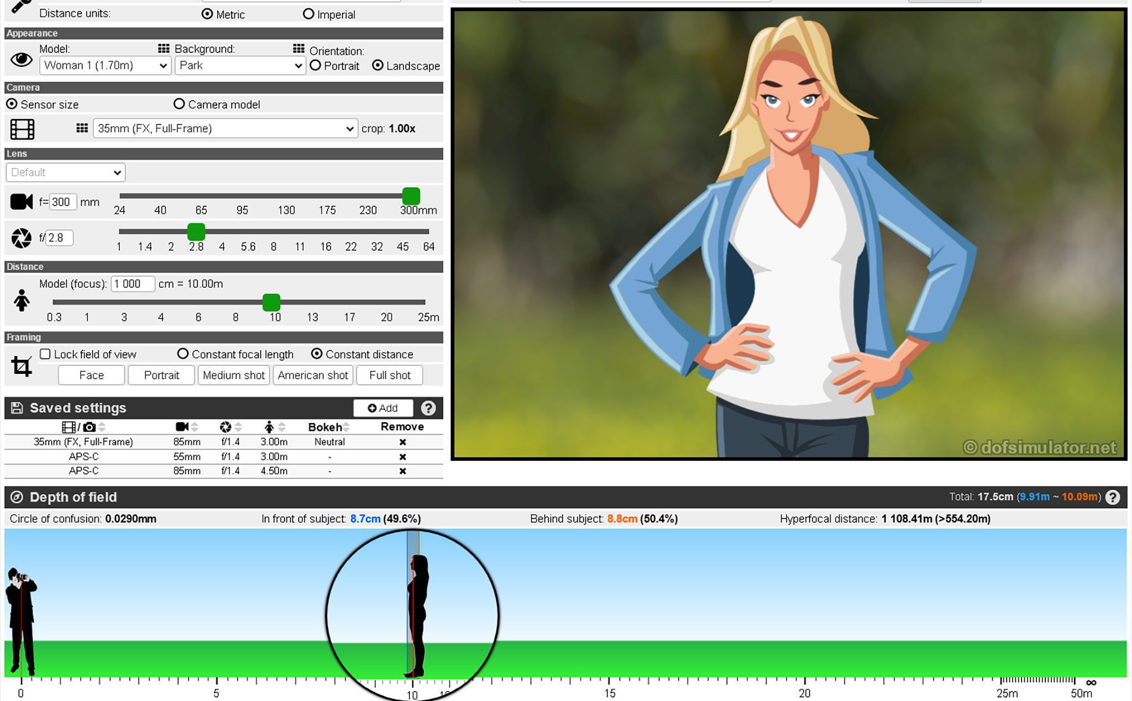Click the Model focus distance input field
Viewport: 1132px width, 701px height.
(132, 283)
